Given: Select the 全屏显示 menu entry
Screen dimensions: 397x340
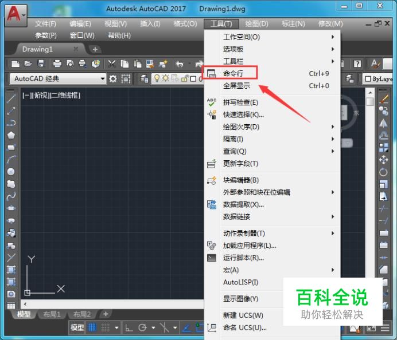Looking at the screenshot, I should [x=273, y=86].
